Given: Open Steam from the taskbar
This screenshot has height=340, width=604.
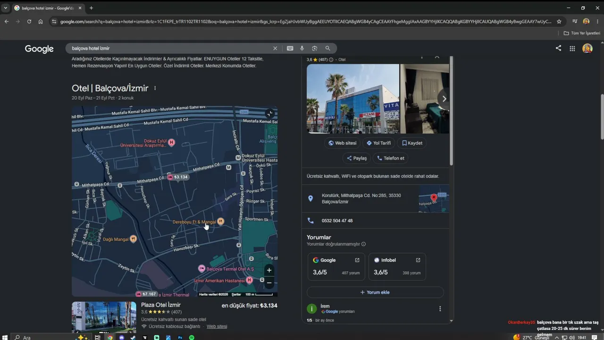Looking at the screenshot, I should click(x=133, y=337).
